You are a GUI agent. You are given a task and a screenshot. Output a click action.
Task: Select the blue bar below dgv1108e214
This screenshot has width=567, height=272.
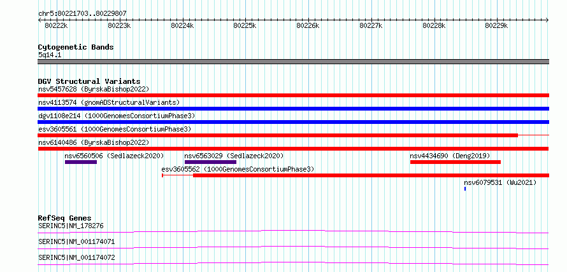point(293,122)
